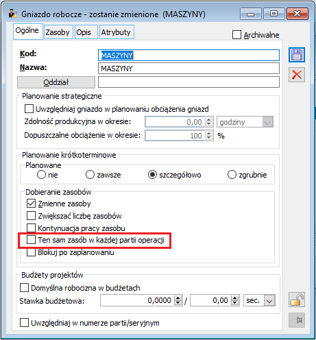The height and width of the screenshot is (340, 316).
Task: Open the godziny unit dropdown
Action: 267,122
